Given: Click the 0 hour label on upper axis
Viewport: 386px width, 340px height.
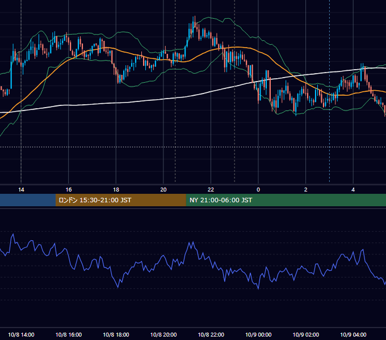Looking at the screenshot, I should [x=258, y=190].
